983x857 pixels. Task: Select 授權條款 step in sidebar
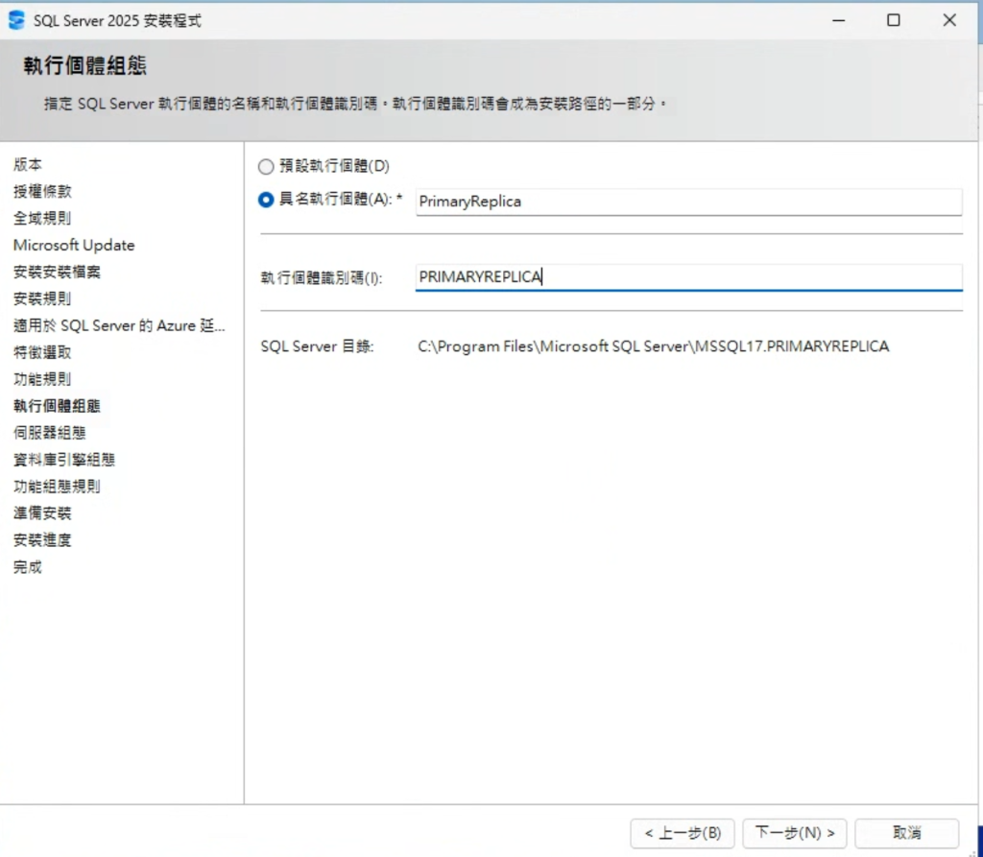click(42, 191)
